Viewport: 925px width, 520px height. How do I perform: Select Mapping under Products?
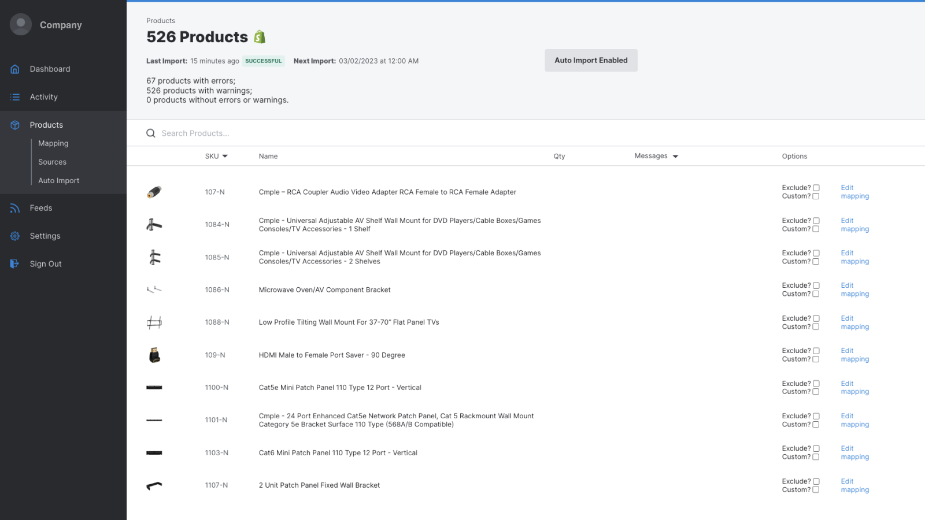pyautogui.click(x=53, y=143)
